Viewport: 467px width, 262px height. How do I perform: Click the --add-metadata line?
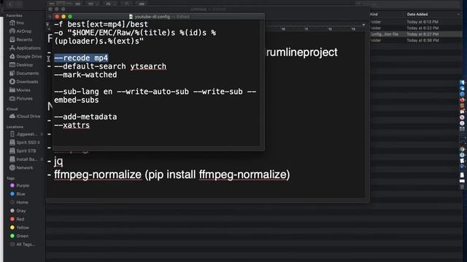pyautogui.click(x=85, y=116)
